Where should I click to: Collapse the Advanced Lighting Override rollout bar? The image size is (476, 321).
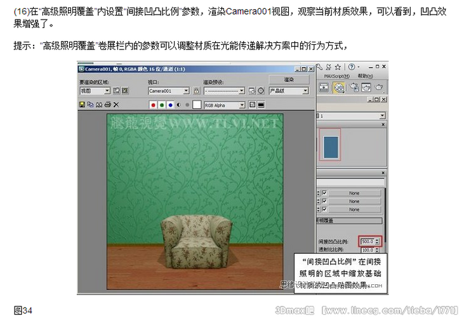click(x=350, y=220)
